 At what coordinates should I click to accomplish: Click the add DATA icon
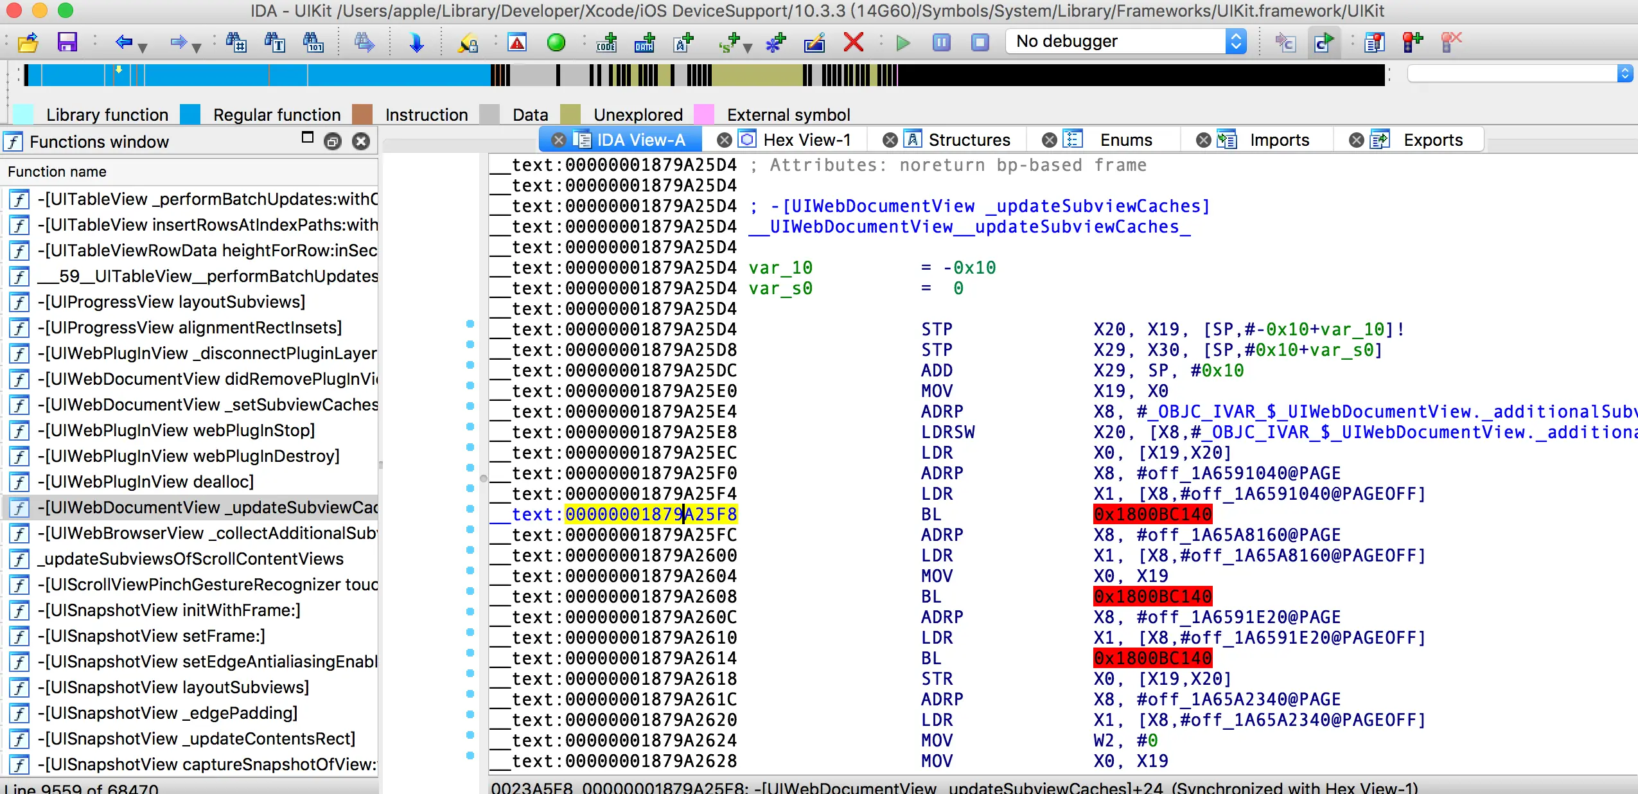pos(644,43)
